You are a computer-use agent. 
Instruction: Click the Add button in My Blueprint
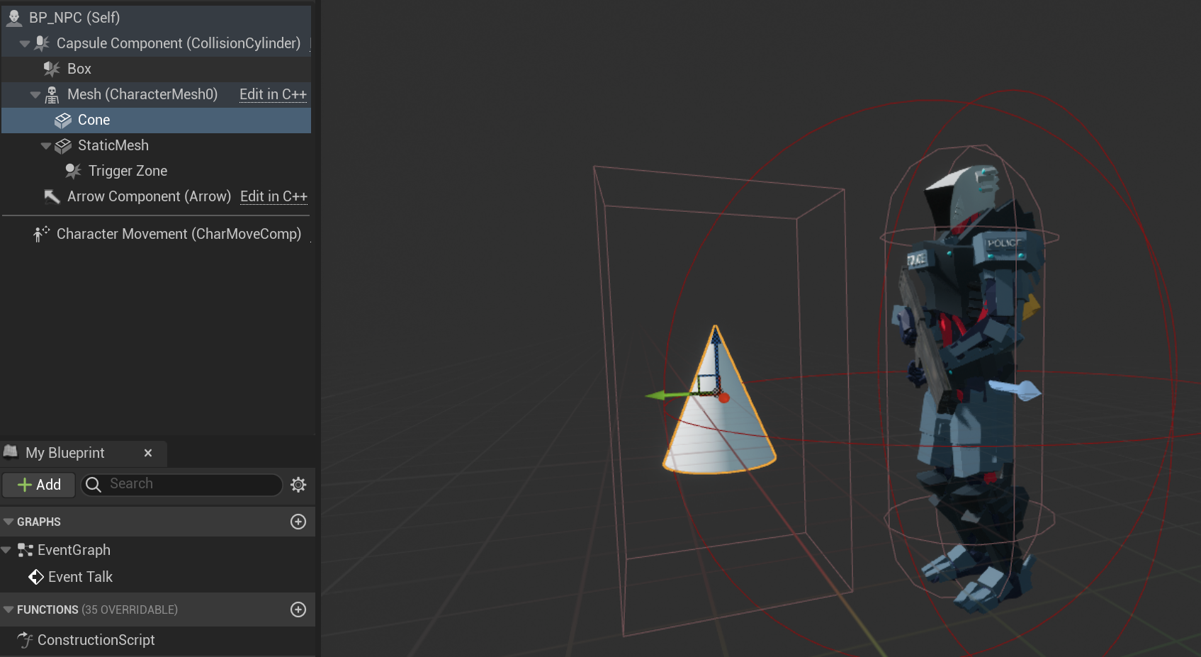click(x=39, y=485)
